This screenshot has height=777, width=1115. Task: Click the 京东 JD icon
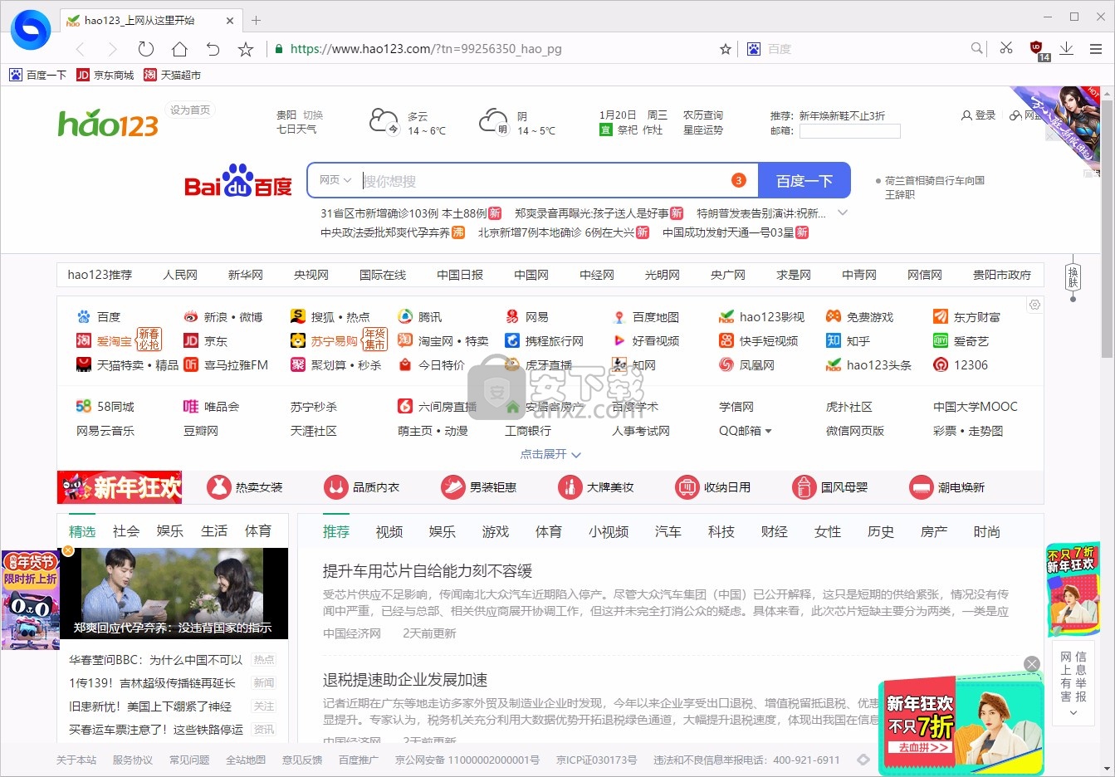point(191,340)
